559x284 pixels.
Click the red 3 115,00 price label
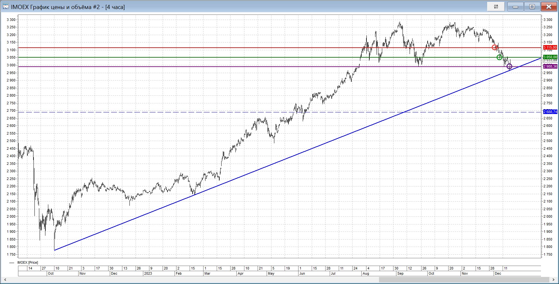pos(550,48)
